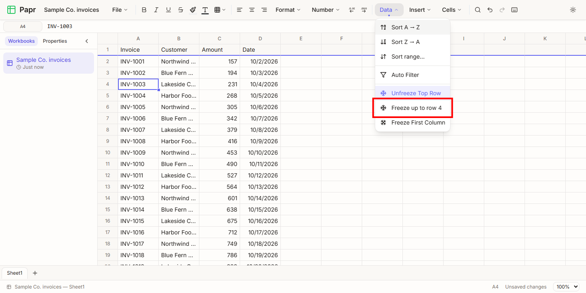Align text right
586x293 pixels.
click(264, 10)
